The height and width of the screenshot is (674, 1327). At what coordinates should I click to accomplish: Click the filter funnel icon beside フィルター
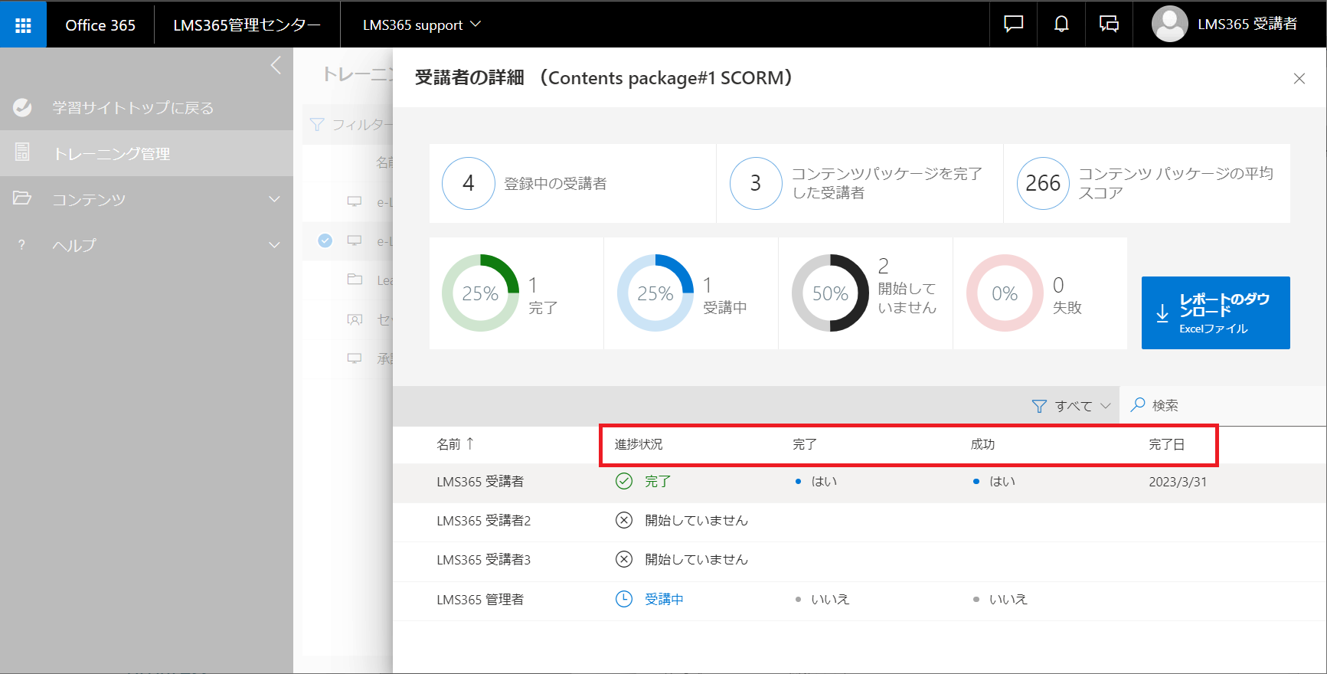click(316, 124)
